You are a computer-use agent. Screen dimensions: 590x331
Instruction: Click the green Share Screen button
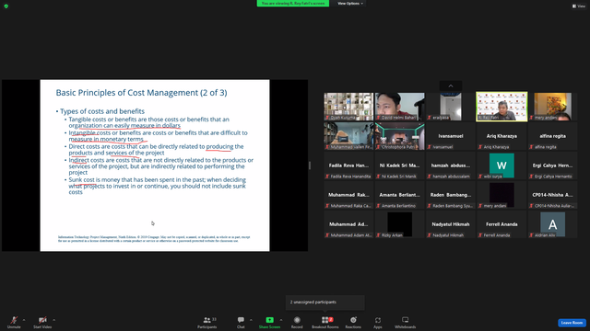tap(269, 322)
